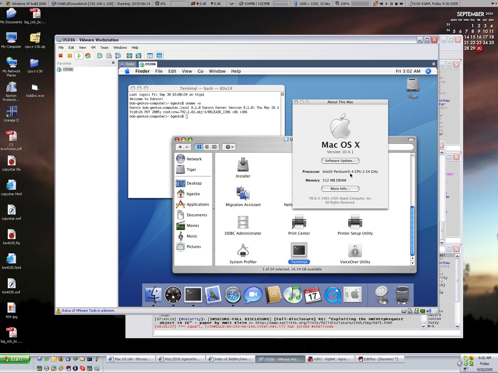Open the Go menu in Finder

pyautogui.click(x=200, y=71)
